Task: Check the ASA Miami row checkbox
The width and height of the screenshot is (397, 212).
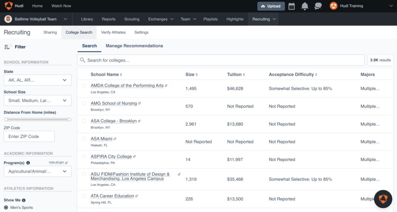Action: (x=84, y=139)
